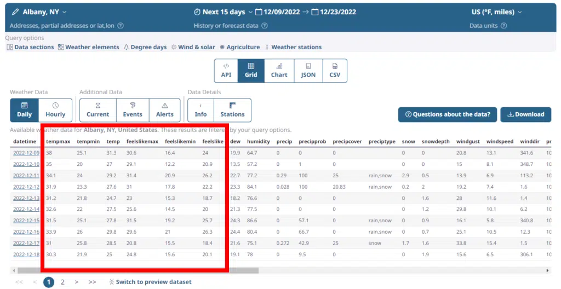Switch to the Hourly data view
The height and width of the screenshot is (289, 561).
click(55, 110)
